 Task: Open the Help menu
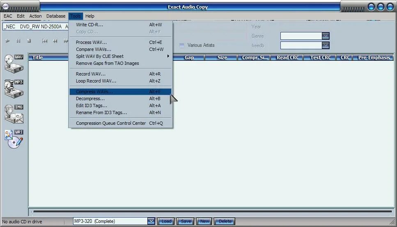point(89,16)
